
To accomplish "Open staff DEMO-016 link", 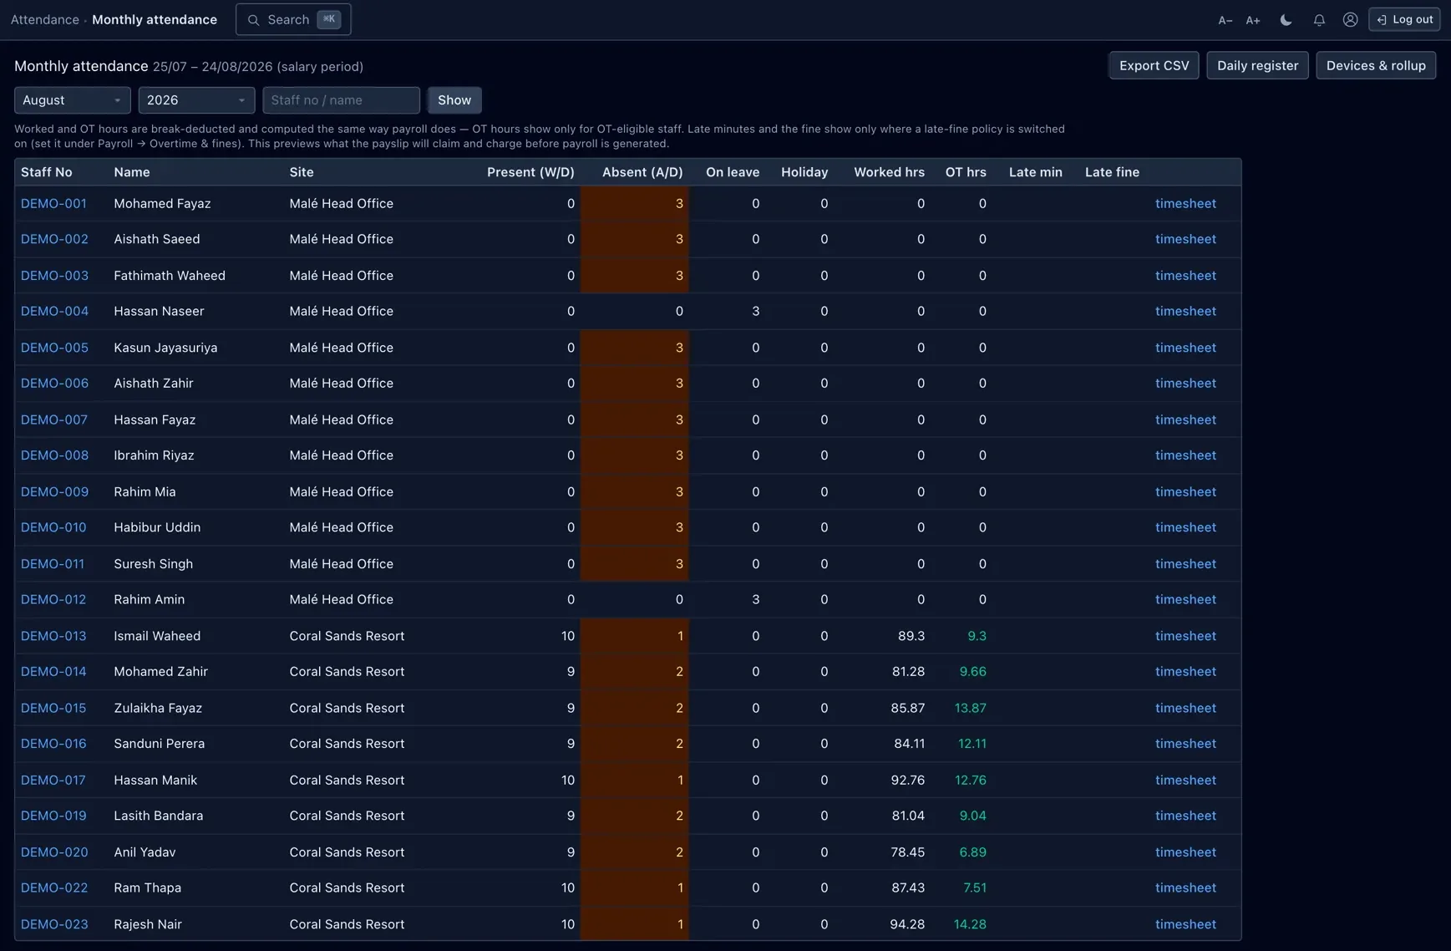I will [53, 744].
